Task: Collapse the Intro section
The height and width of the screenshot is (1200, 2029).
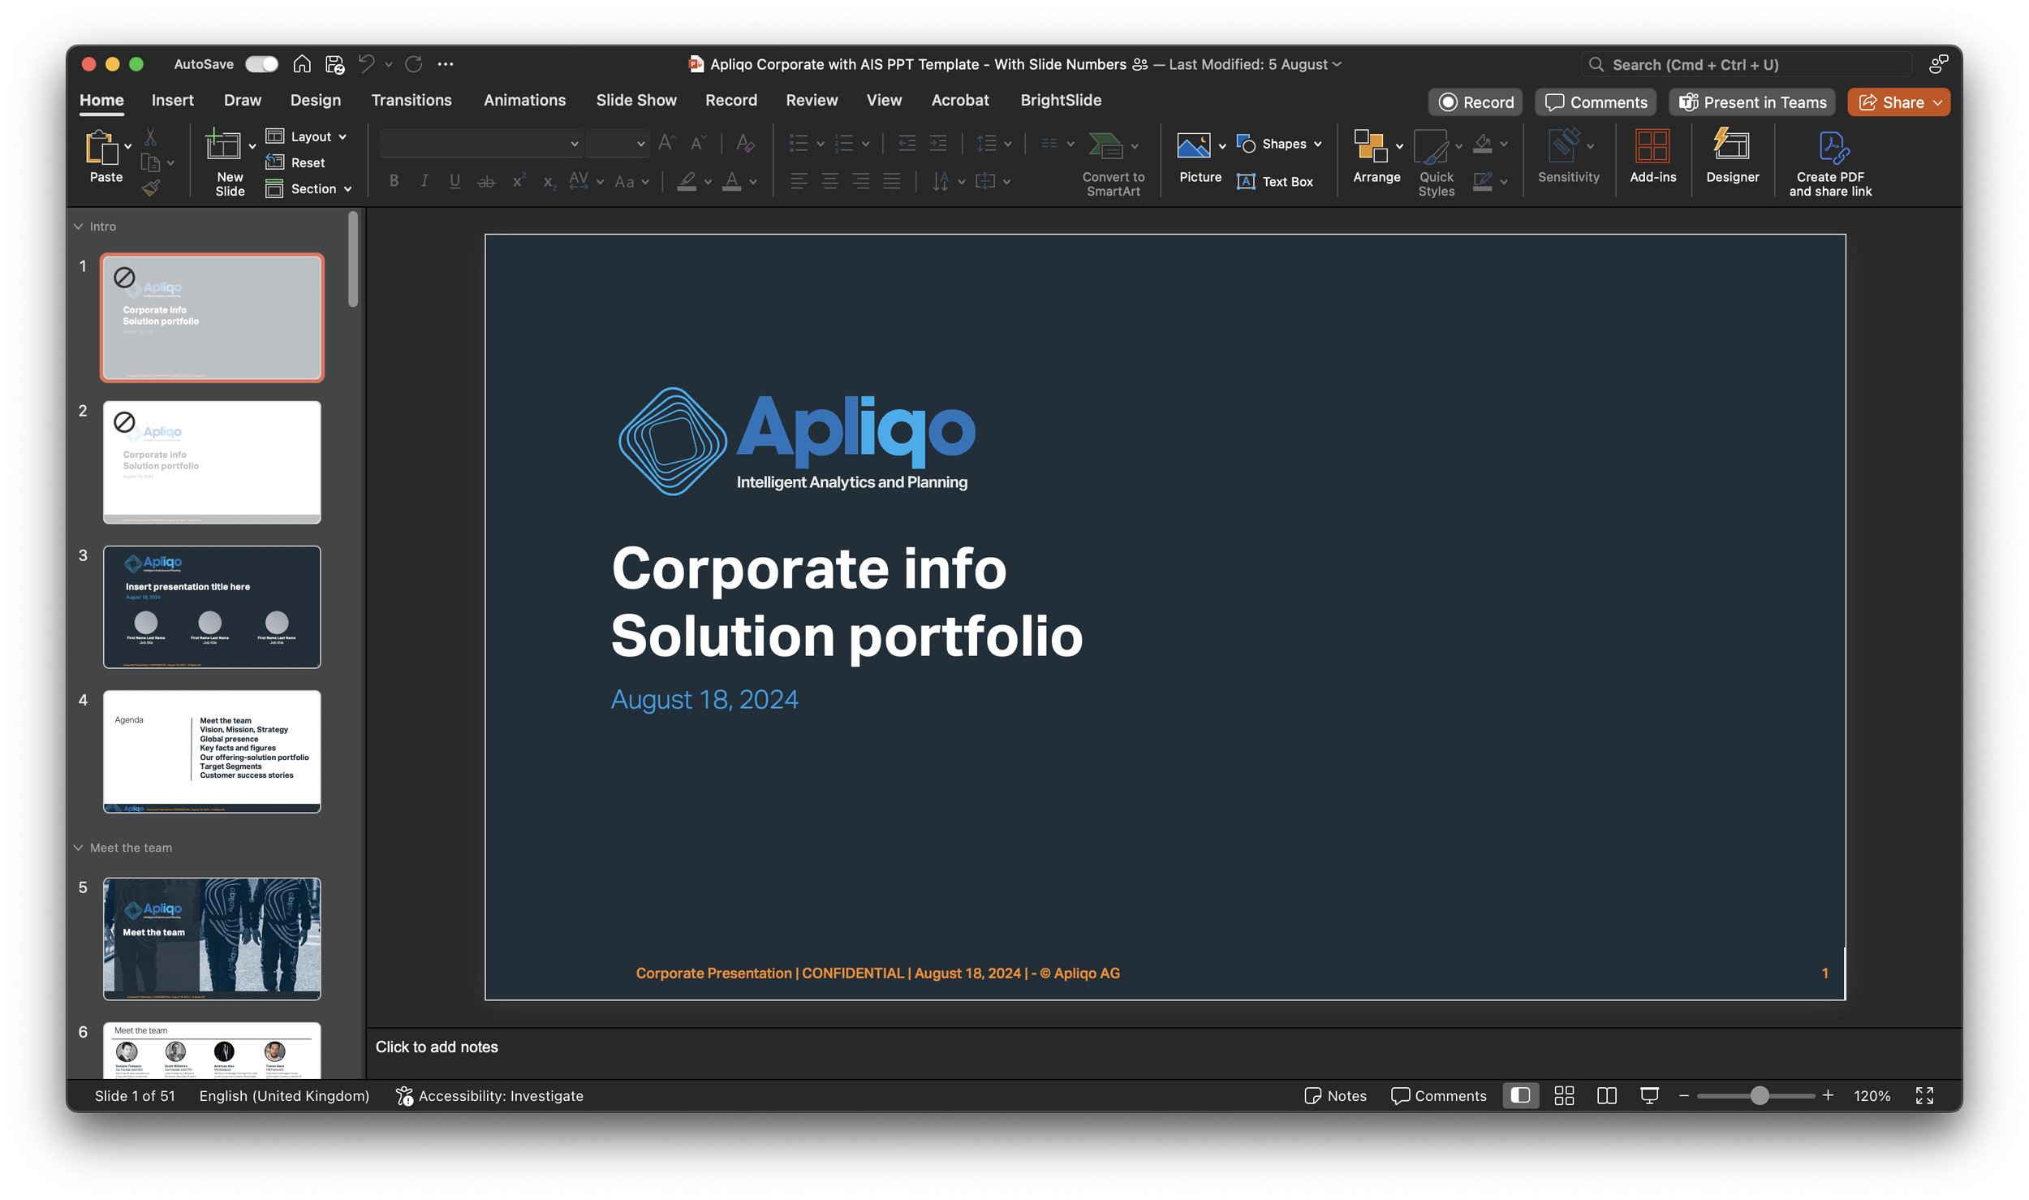Action: click(x=78, y=227)
